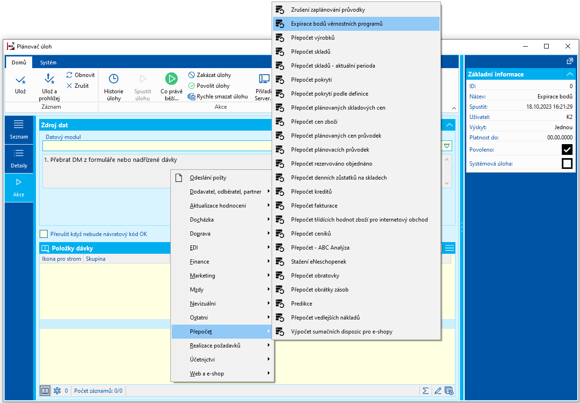
Task: Click icon beside Predikce
Action: (280, 304)
